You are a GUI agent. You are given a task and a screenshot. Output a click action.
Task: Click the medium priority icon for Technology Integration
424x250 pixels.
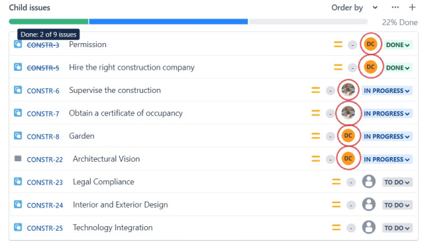(x=337, y=227)
